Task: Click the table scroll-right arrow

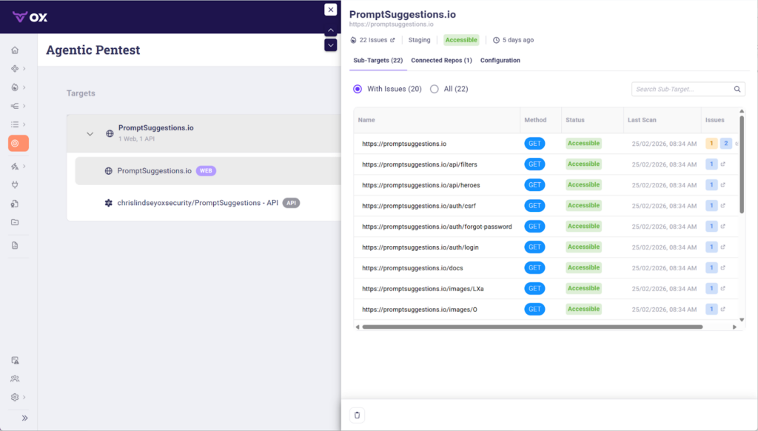Action: (735, 327)
